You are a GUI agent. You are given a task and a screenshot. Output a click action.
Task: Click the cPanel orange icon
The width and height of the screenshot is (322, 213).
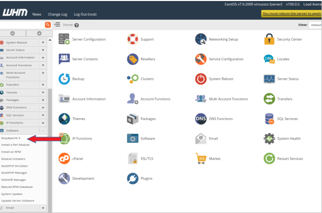64,159
